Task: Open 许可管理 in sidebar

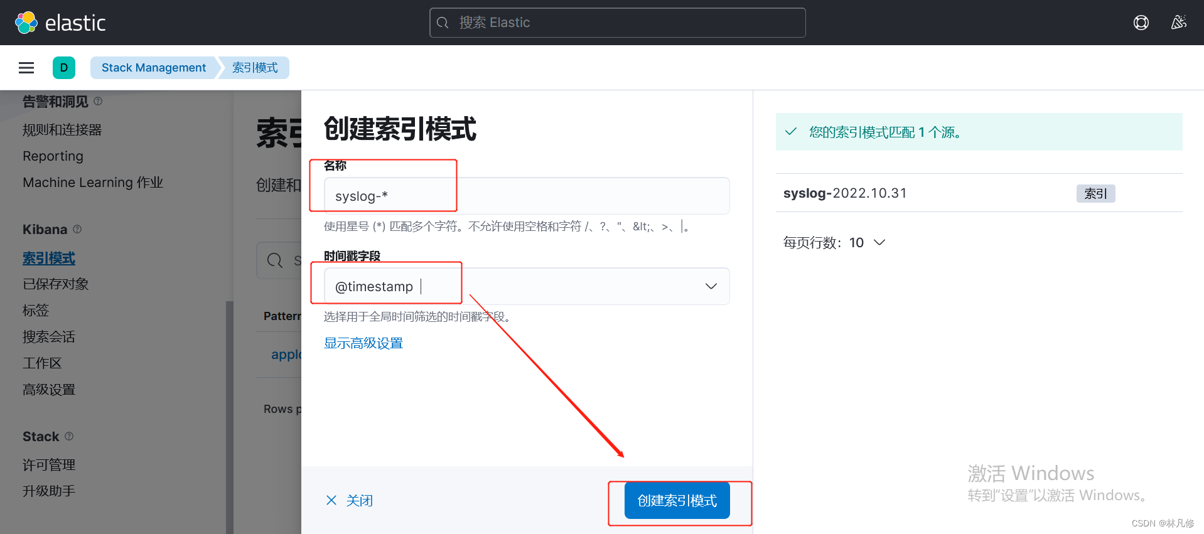Action: [x=49, y=465]
